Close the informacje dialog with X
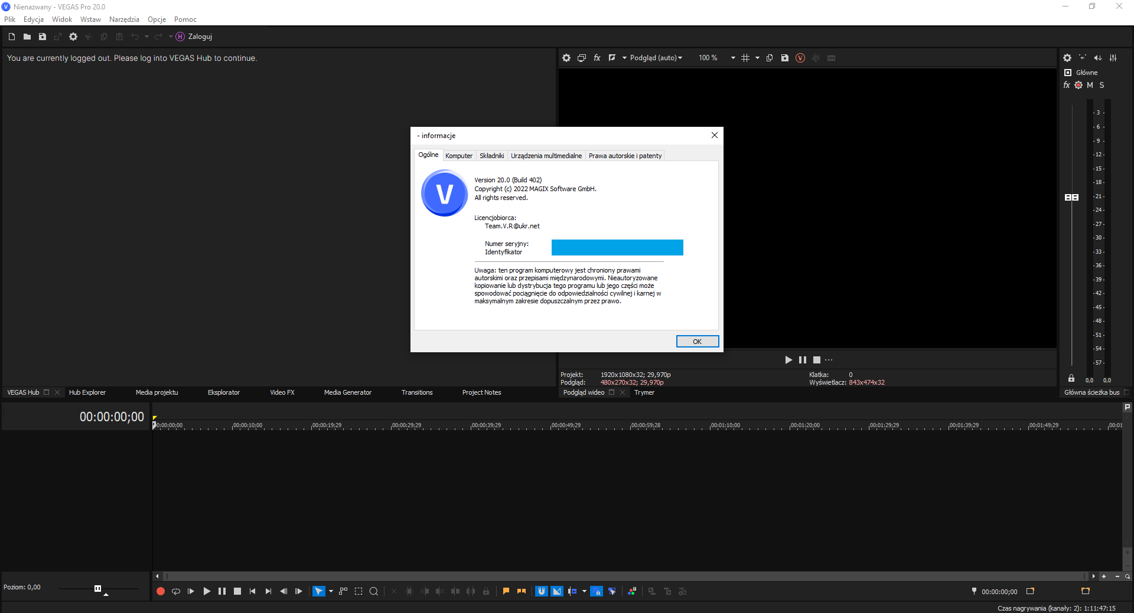This screenshot has width=1134, height=613. click(715, 135)
